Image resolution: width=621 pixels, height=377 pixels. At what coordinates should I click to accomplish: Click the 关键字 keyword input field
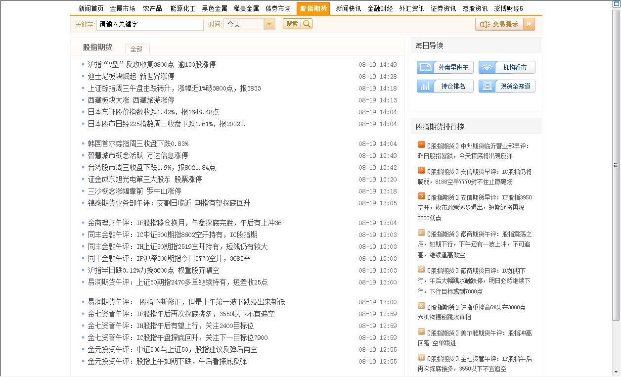pyautogui.click(x=150, y=24)
